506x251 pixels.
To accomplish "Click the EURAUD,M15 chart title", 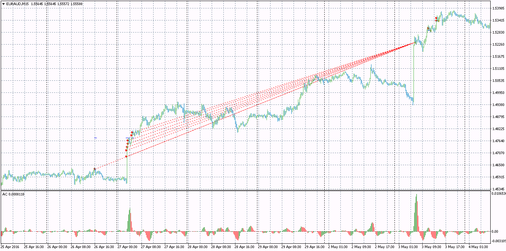I will pyautogui.click(x=18, y=4).
